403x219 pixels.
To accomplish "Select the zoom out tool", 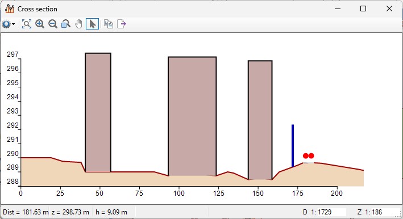I will (53, 24).
